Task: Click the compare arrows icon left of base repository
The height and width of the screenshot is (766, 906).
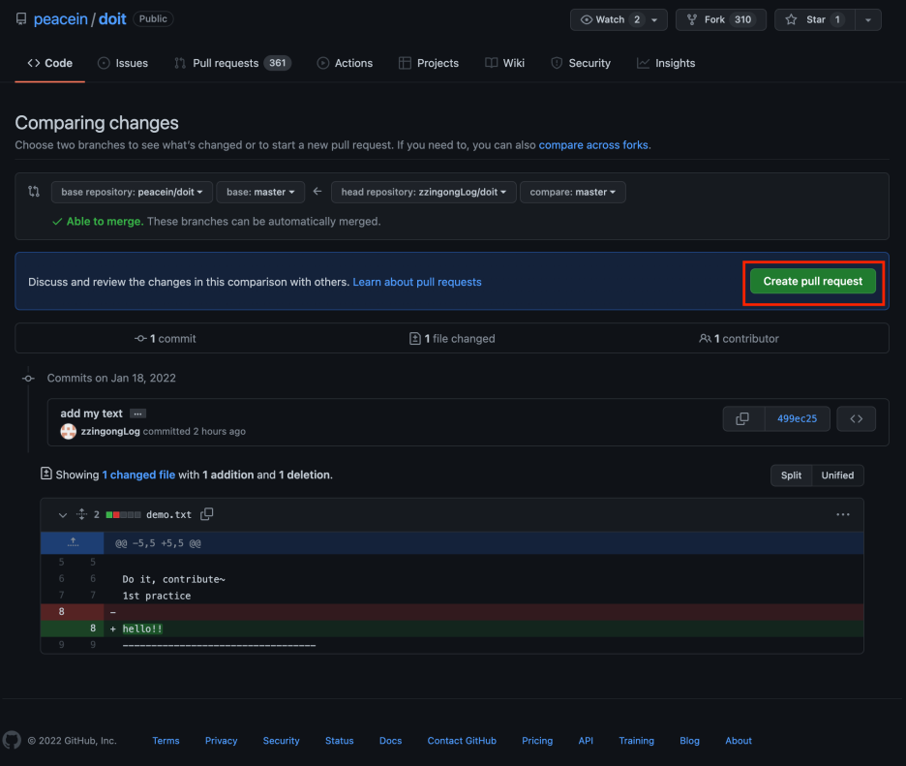Action: [34, 192]
